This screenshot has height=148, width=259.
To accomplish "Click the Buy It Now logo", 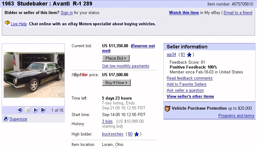I will (80, 75).
